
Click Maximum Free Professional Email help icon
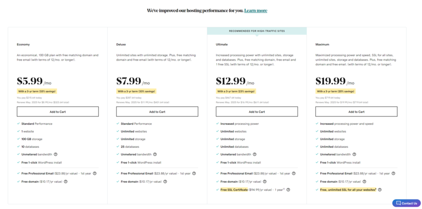393,174
